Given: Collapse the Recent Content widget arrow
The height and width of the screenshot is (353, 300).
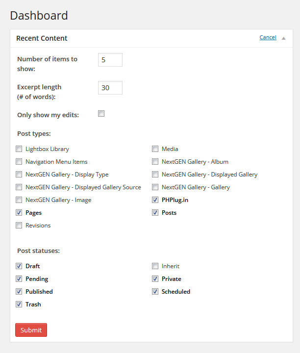Looking at the screenshot, I should click(x=283, y=38).
